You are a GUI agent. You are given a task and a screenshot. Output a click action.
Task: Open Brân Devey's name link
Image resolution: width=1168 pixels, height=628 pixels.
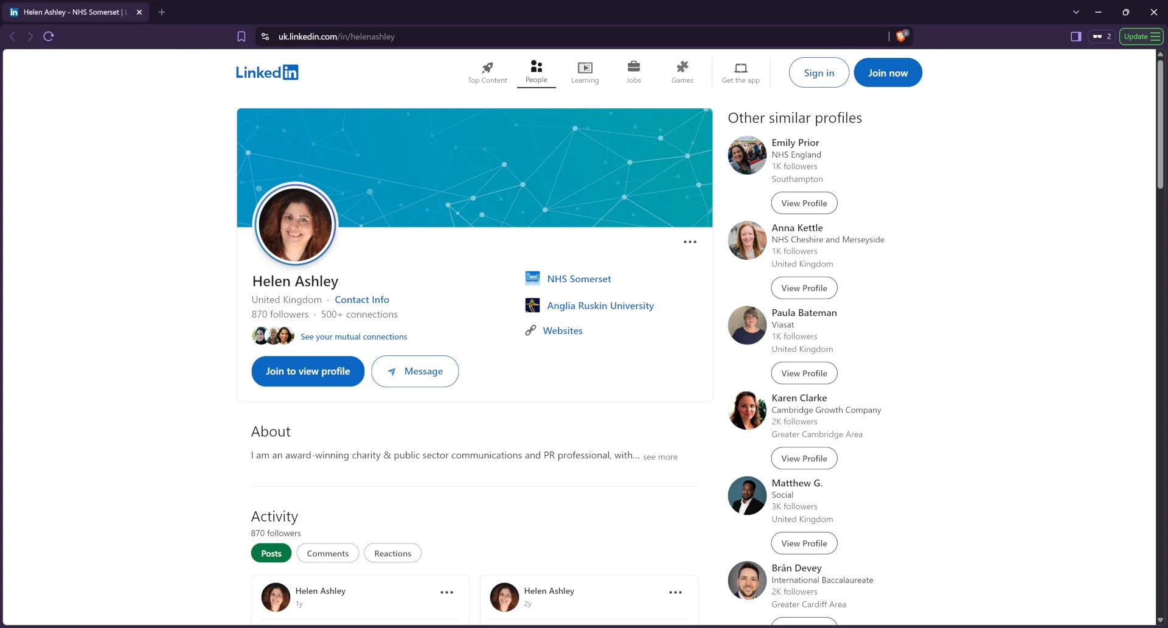click(x=796, y=568)
